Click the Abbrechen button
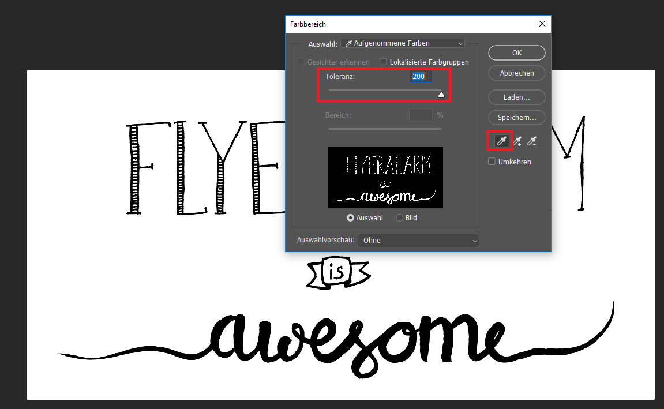 coord(517,73)
